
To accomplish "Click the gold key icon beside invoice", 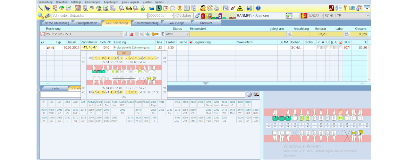I will coord(155,34).
